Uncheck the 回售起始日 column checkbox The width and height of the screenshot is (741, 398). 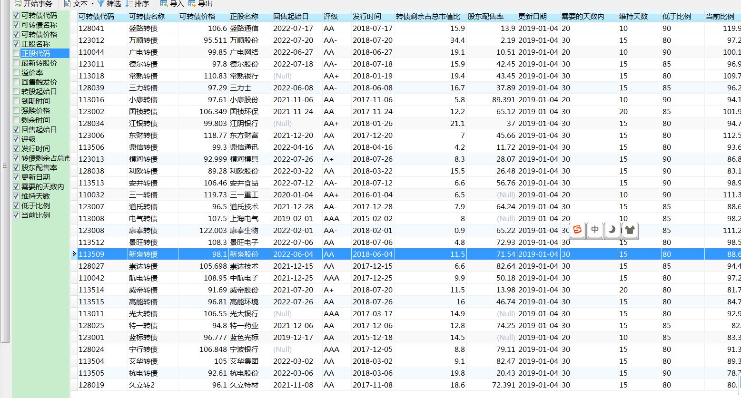(17, 129)
